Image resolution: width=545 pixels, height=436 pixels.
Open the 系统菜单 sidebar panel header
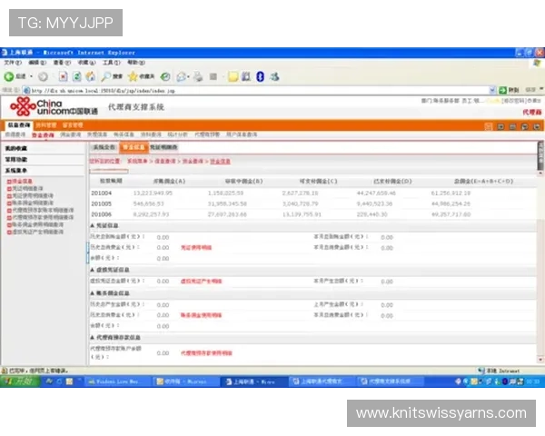coord(16,170)
